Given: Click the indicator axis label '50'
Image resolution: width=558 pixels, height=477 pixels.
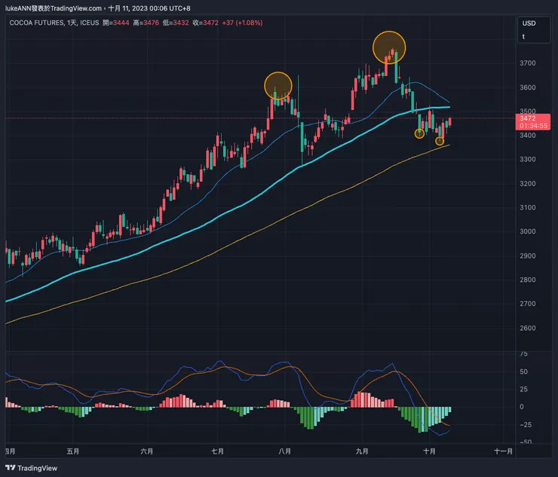Looking at the screenshot, I should pos(524,372).
